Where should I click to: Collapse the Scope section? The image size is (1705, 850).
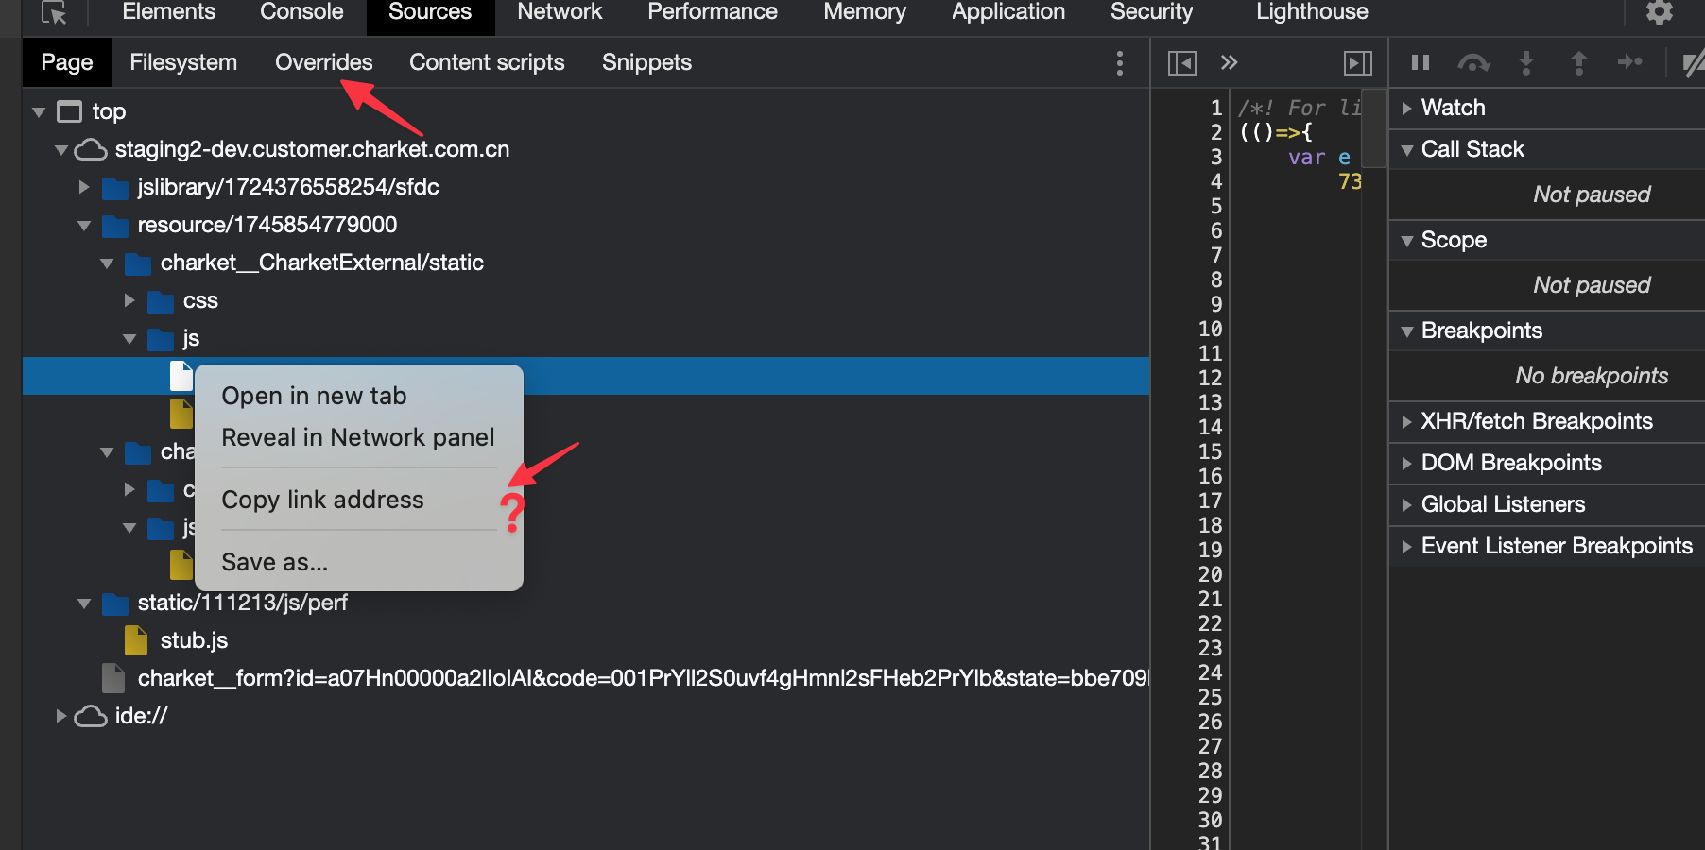click(1406, 241)
